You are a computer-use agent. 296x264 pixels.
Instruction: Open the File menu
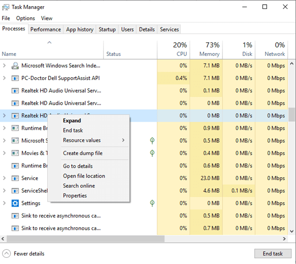6,18
